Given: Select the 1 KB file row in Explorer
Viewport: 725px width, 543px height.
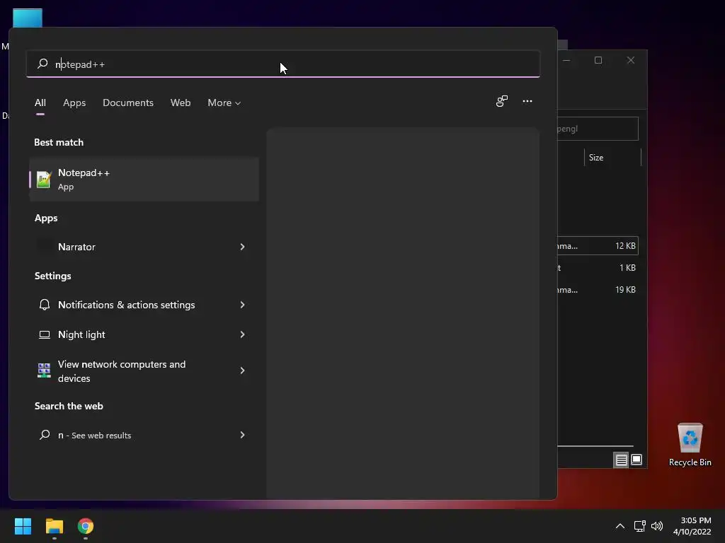Looking at the screenshot, I should point(598,268).
